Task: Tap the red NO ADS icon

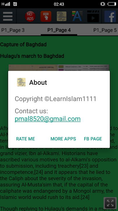Action: (30, 16)
